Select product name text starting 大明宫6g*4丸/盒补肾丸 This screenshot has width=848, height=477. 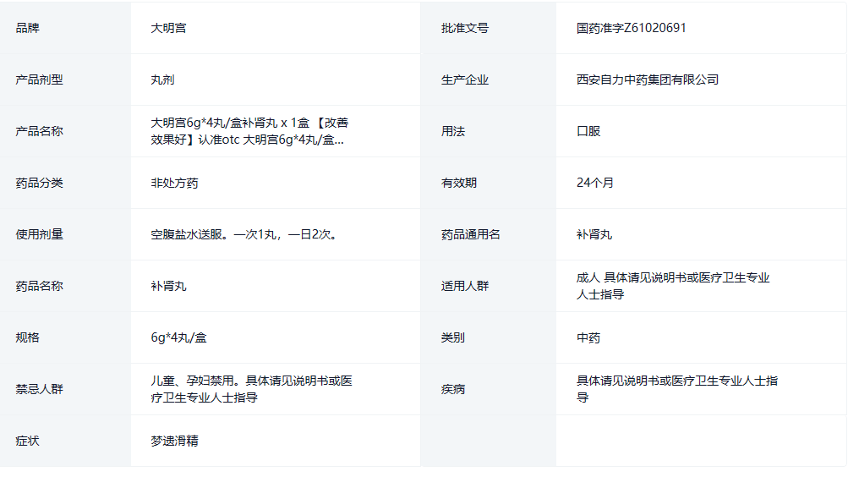pos(249,131)
